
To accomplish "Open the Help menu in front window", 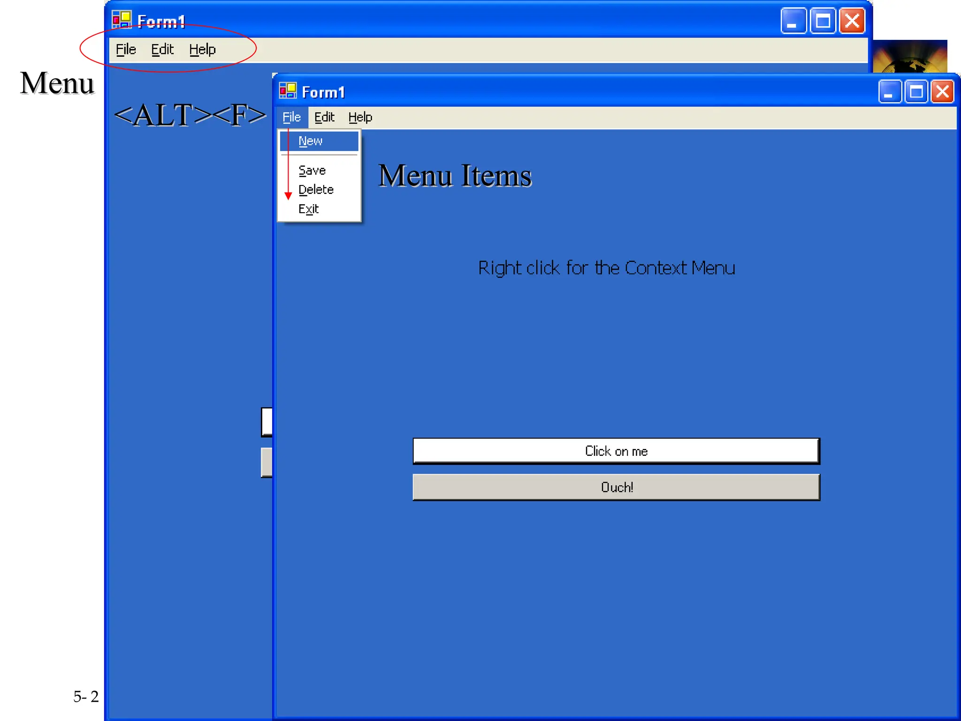I will 360,117.
